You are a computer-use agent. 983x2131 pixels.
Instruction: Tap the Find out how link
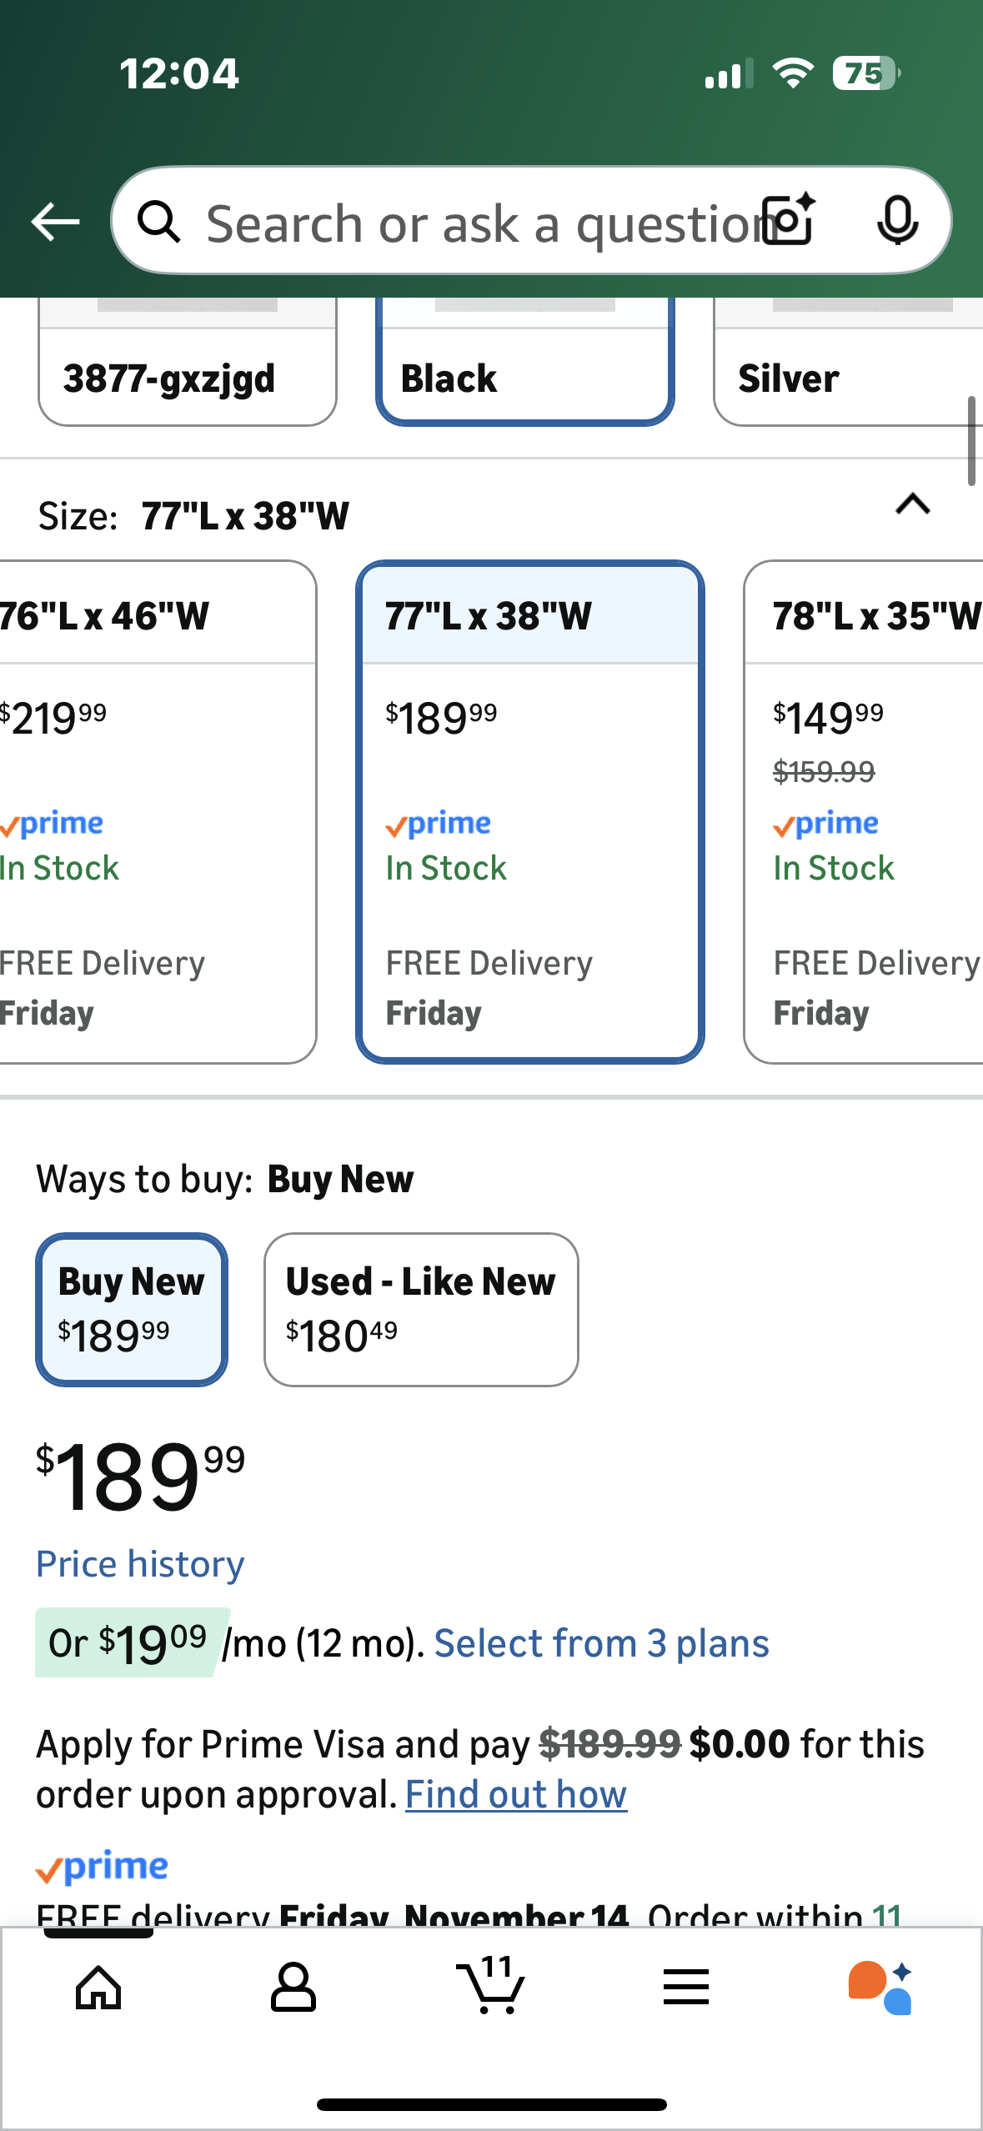(516, 1795)
